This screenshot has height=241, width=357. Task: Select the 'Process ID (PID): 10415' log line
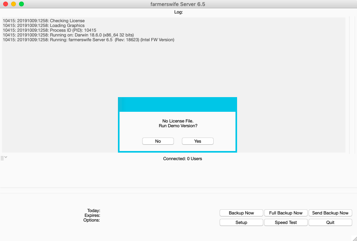[x=49, y=30]
